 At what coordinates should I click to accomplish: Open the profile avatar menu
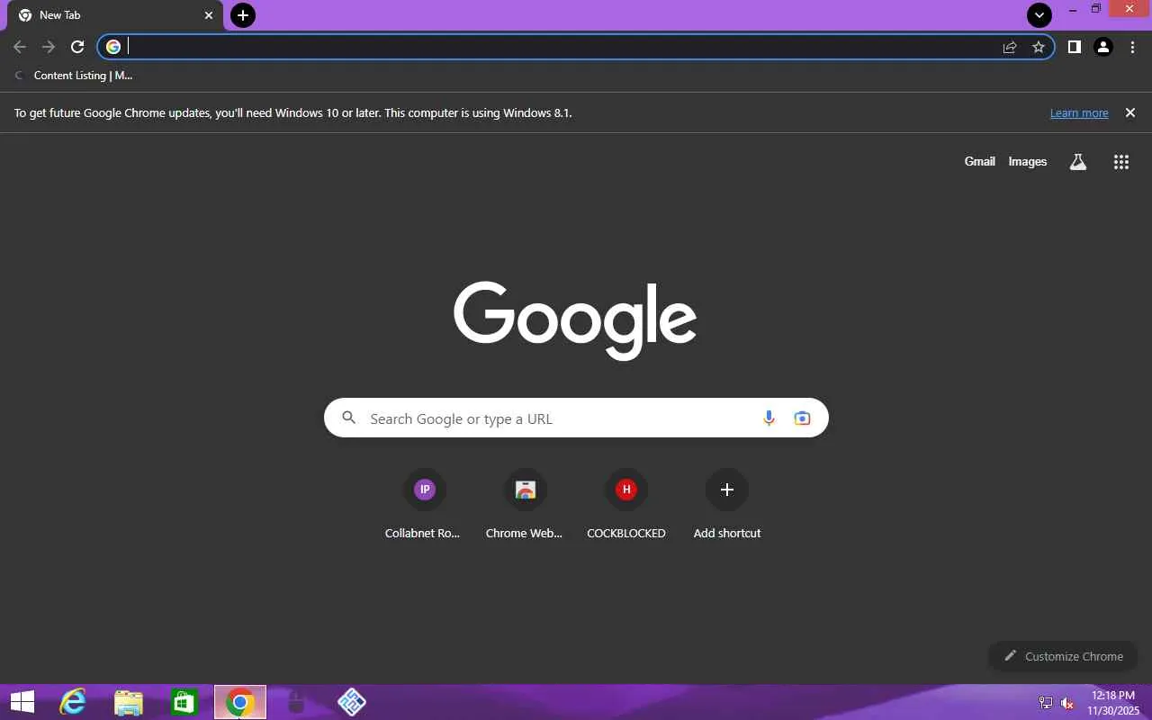pos(1103,47)
